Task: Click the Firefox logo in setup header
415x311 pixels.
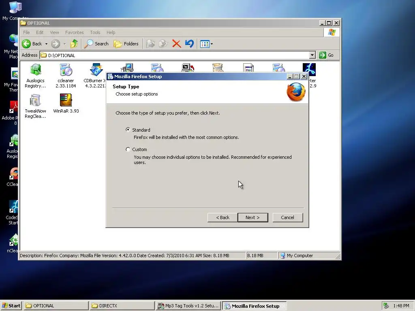Action: pos(296,92)
